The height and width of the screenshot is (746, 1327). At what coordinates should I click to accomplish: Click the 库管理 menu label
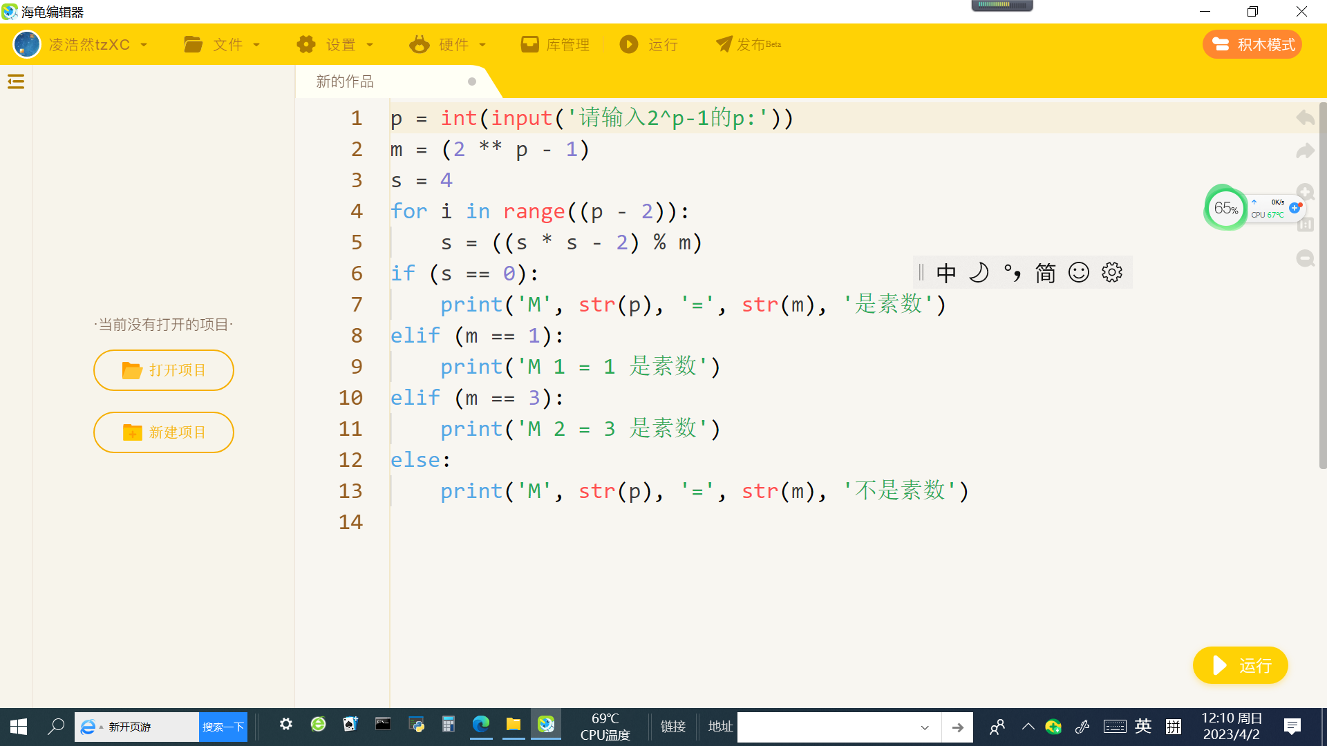(x=568, y=44)
